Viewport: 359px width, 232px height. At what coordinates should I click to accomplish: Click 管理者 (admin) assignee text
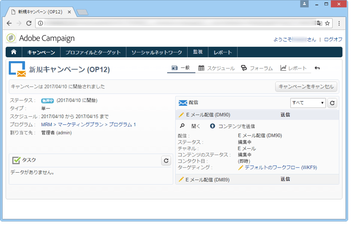click(x=56, y=133)
